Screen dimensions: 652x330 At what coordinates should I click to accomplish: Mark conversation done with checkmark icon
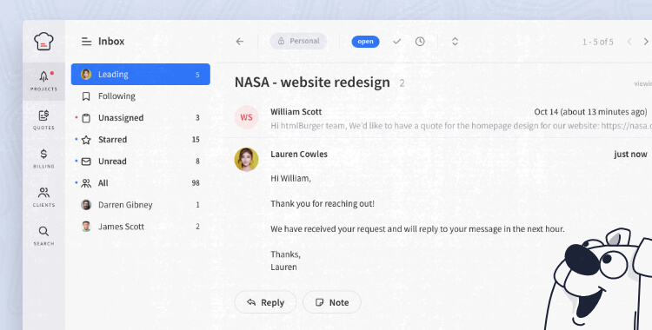tap(397, 41)
